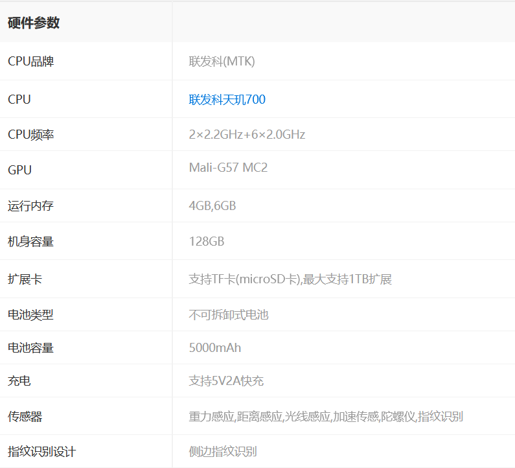Click the 指纹识别设计 label
This screenshot has height=468, width=515.
(41, 452)
